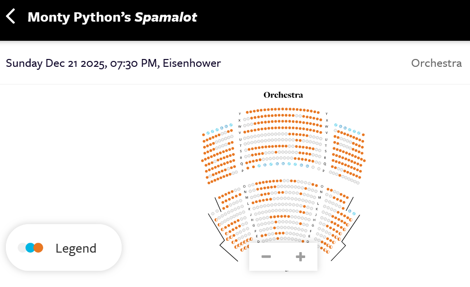Select leftmost seat in center row Y
Screen dimensions: 470x287
pyautogui.click(x=247, y=113)
